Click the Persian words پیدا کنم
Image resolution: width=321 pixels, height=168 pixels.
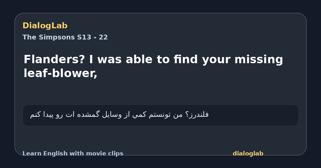[41, 115]
